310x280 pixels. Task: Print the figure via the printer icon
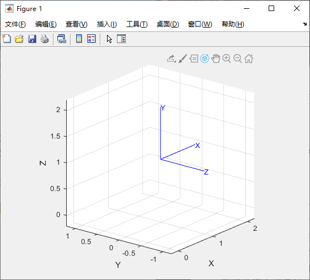point(45,39)
